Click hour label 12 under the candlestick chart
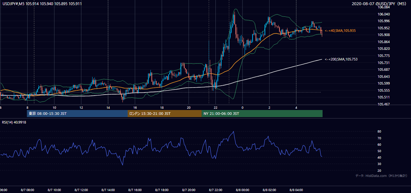The width and height of the screenshot is (411, 193). (x=81, y=107)
